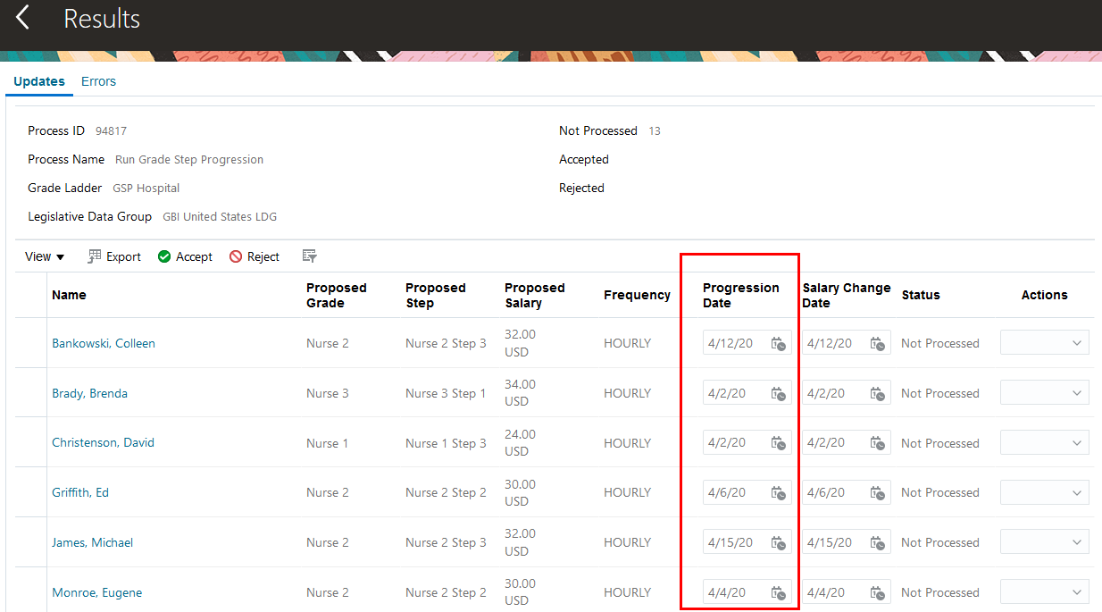Go back using the Results back arrow
Screen dimensions: 1102x612
[x=22, y=17]
